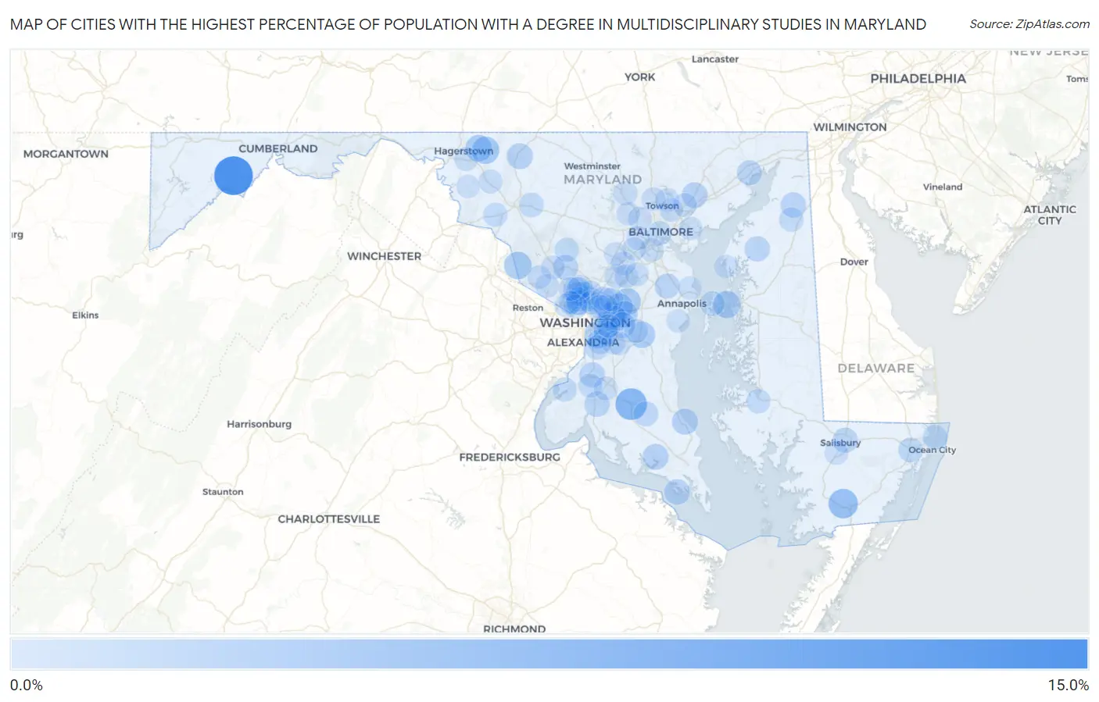Click the Lancaster city label

714,59
